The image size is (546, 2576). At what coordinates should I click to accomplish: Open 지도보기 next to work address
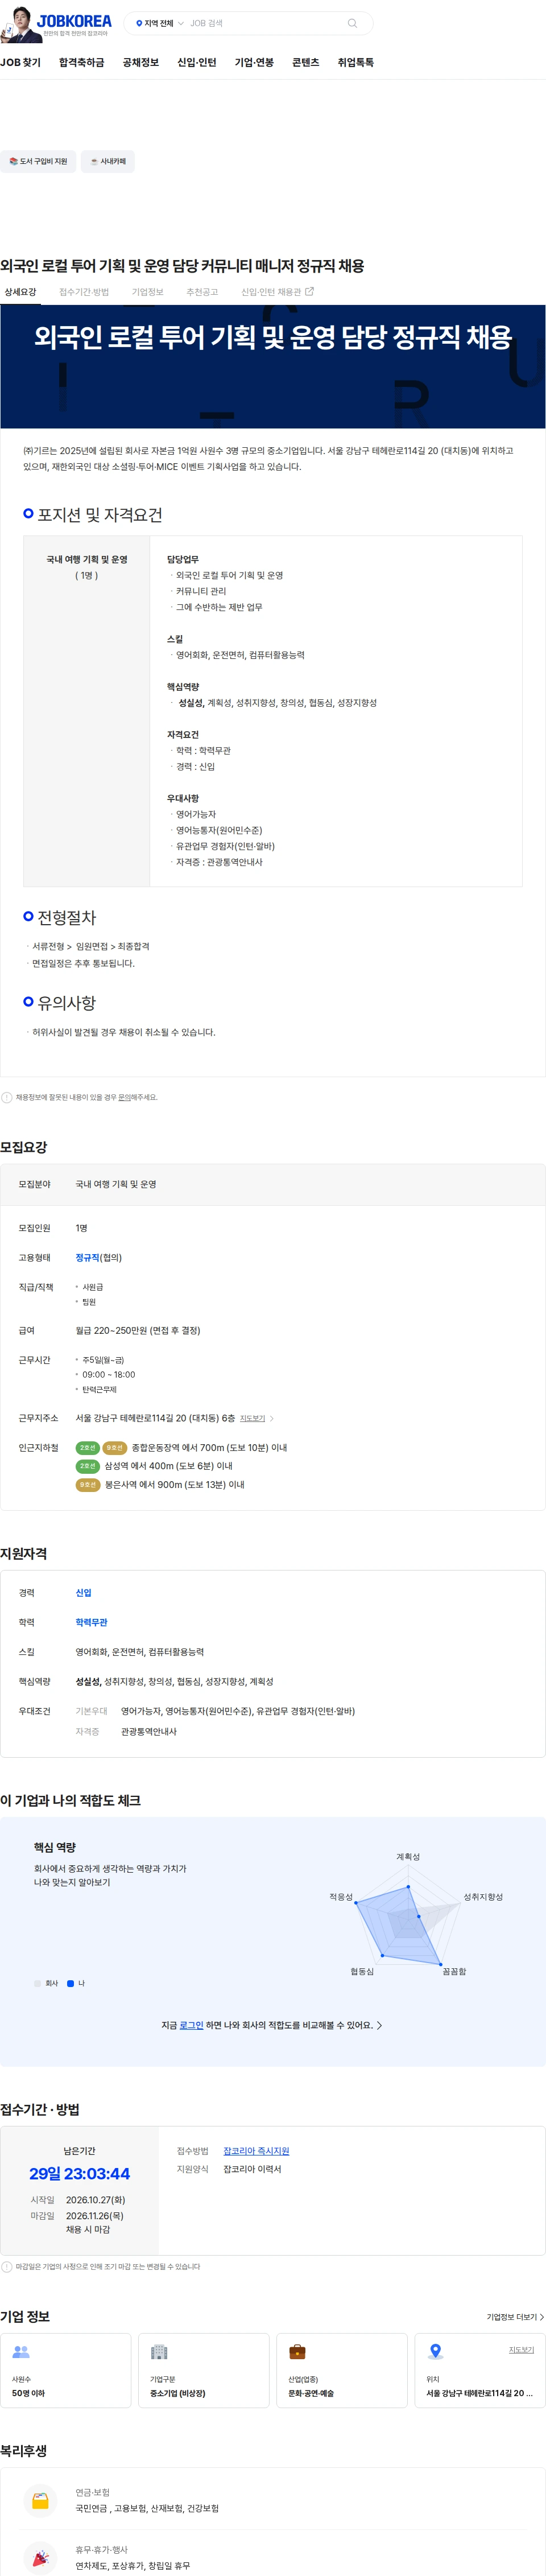coord(252,1418)
